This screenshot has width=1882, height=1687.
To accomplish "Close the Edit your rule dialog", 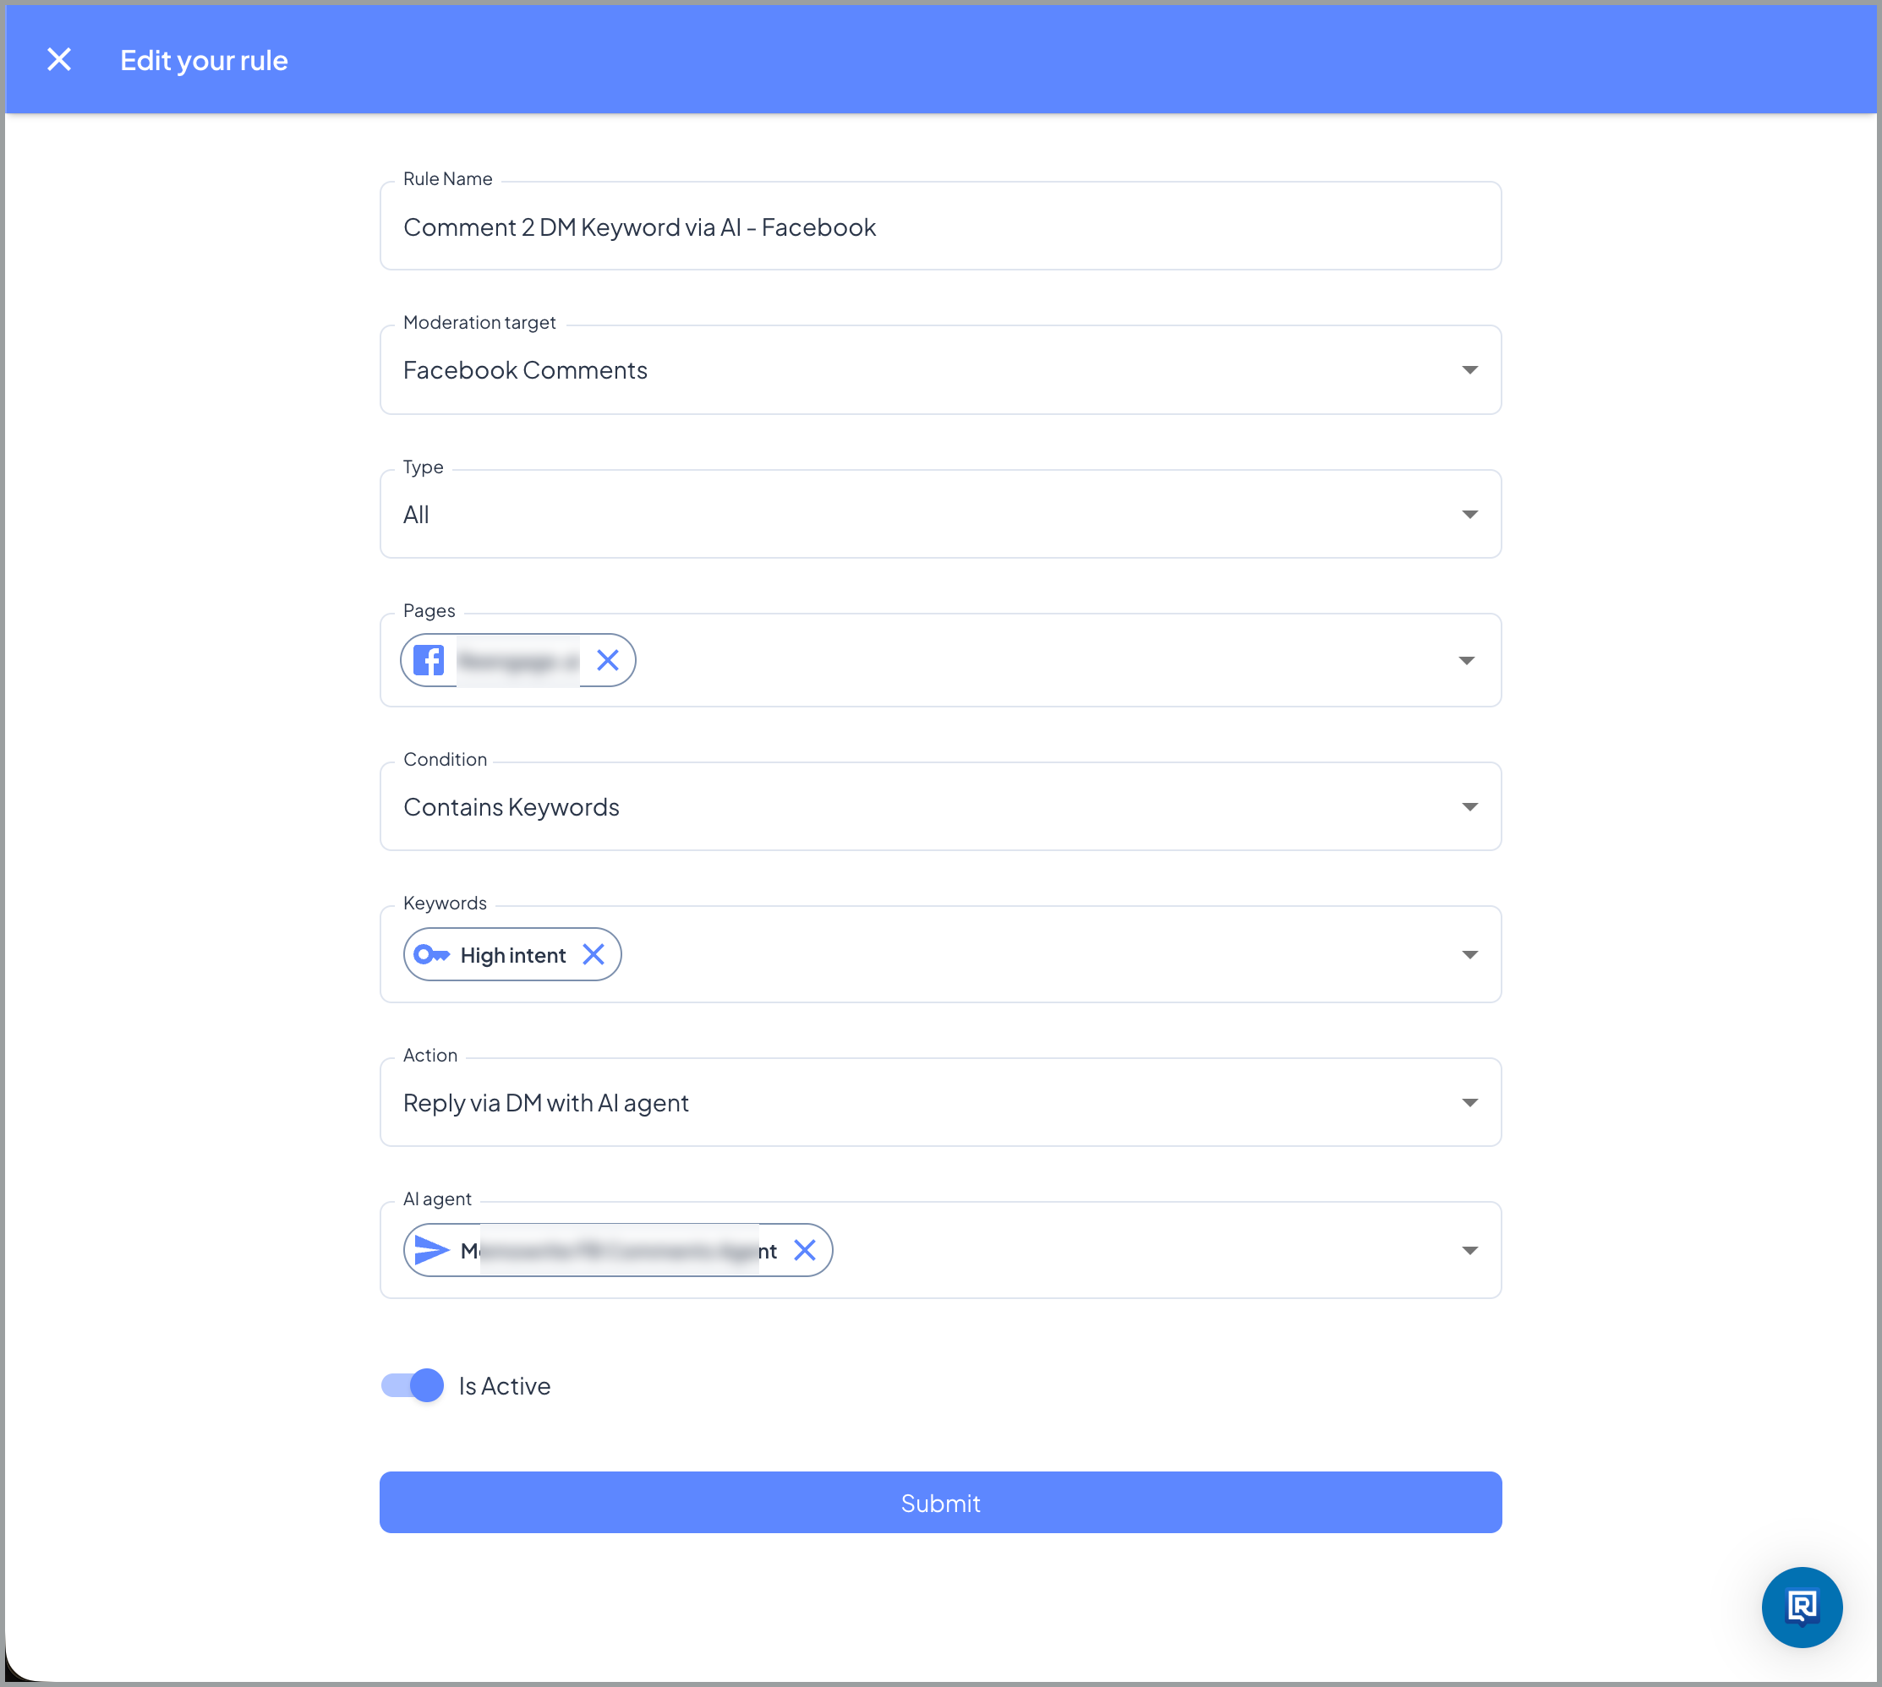I will 59,60.
